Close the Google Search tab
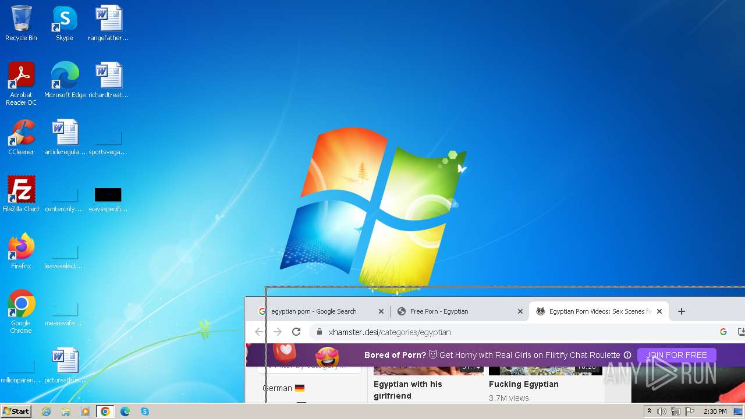Screen dimensions: 745x419 click(381, 311)
